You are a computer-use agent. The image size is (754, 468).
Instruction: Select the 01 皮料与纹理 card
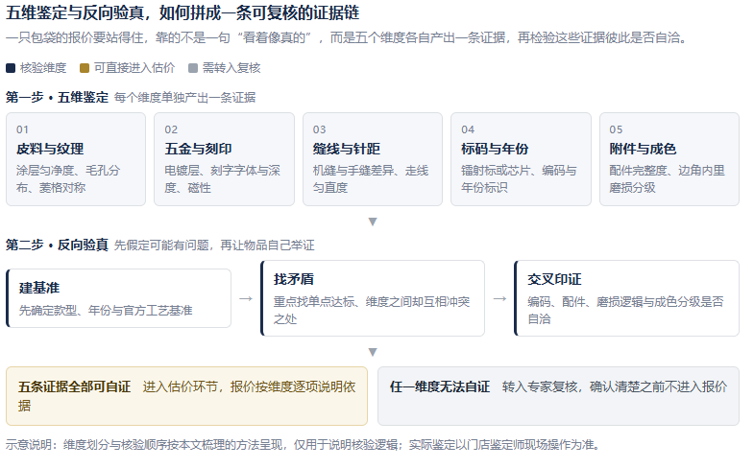tap(76, 159)
